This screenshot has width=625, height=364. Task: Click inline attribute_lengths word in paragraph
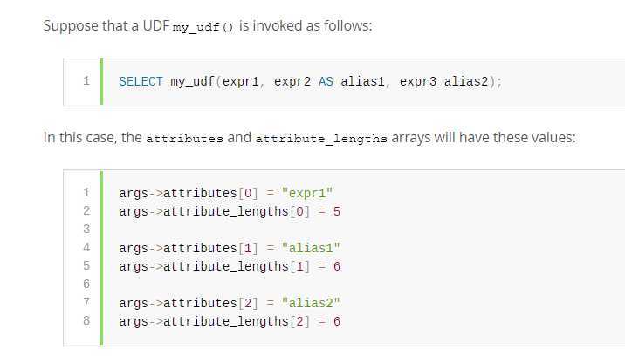click(x=321, y=139)
